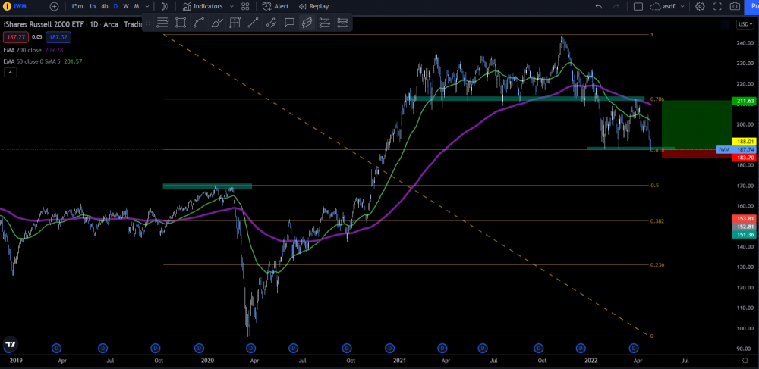
Task: Select teal resistance rectangle near 170 level
Action: pyautogui.click(x=207, y=186)
